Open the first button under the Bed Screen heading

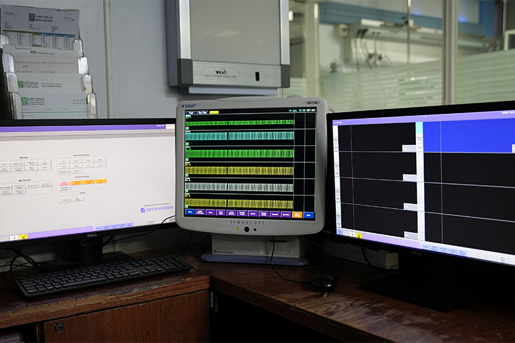point(5,187)
